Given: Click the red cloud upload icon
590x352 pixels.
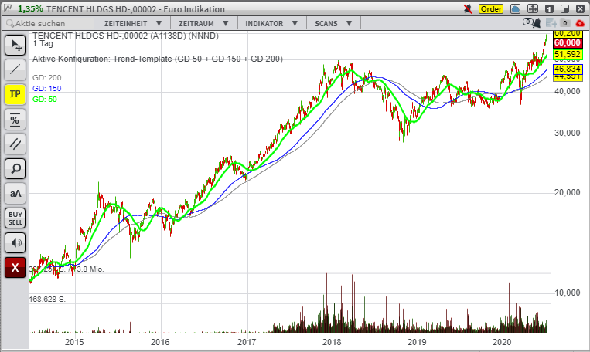Looking at the screenshot, I should (580, 23).
